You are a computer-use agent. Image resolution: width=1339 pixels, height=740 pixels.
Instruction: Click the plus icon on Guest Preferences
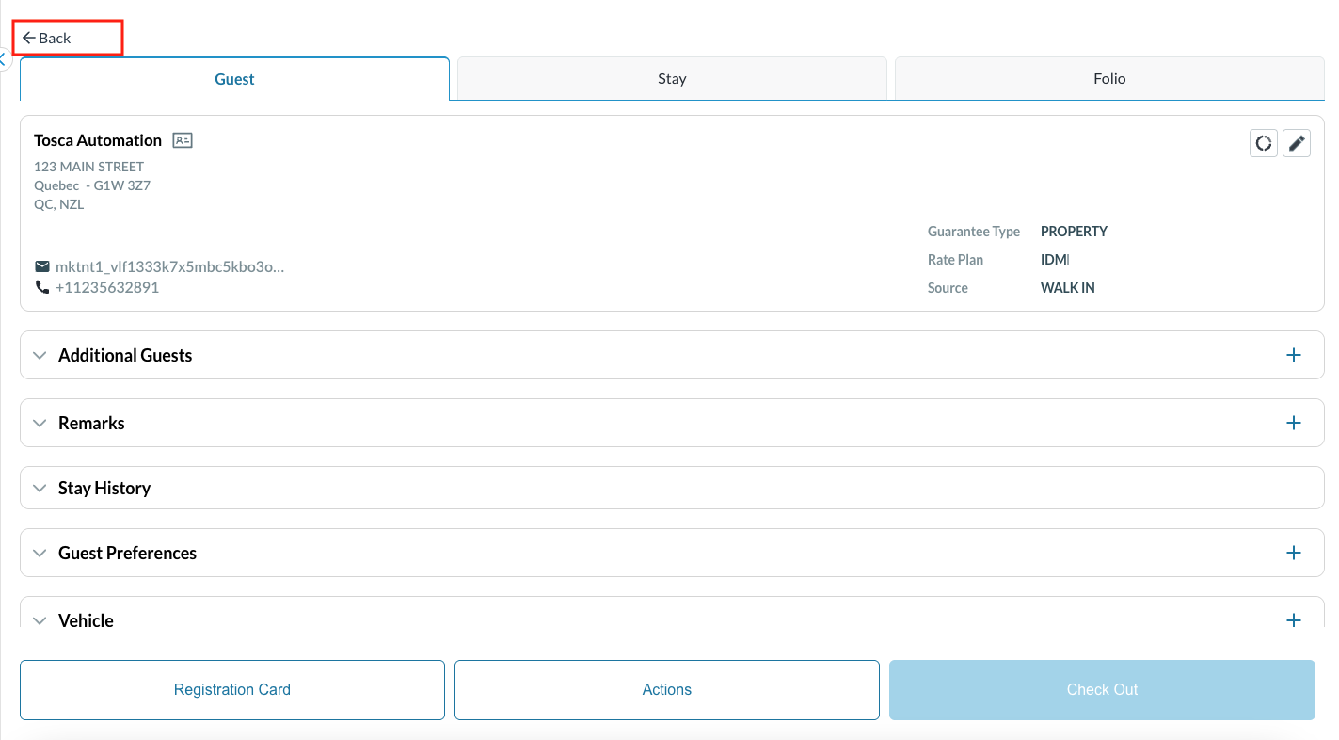click(1294, 553)
